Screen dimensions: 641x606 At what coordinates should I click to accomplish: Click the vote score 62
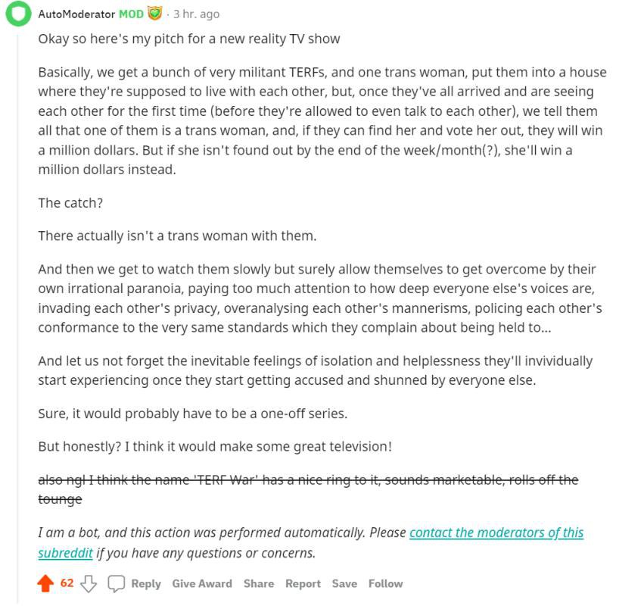pos(67,583)
